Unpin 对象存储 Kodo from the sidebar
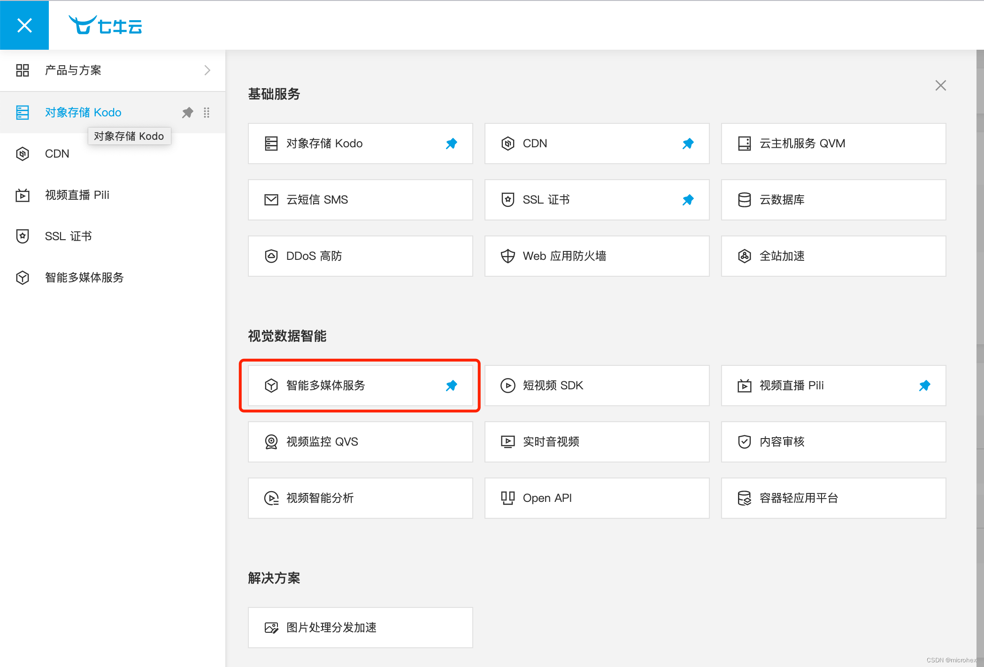The image size is (984, 667). (187, 113)
